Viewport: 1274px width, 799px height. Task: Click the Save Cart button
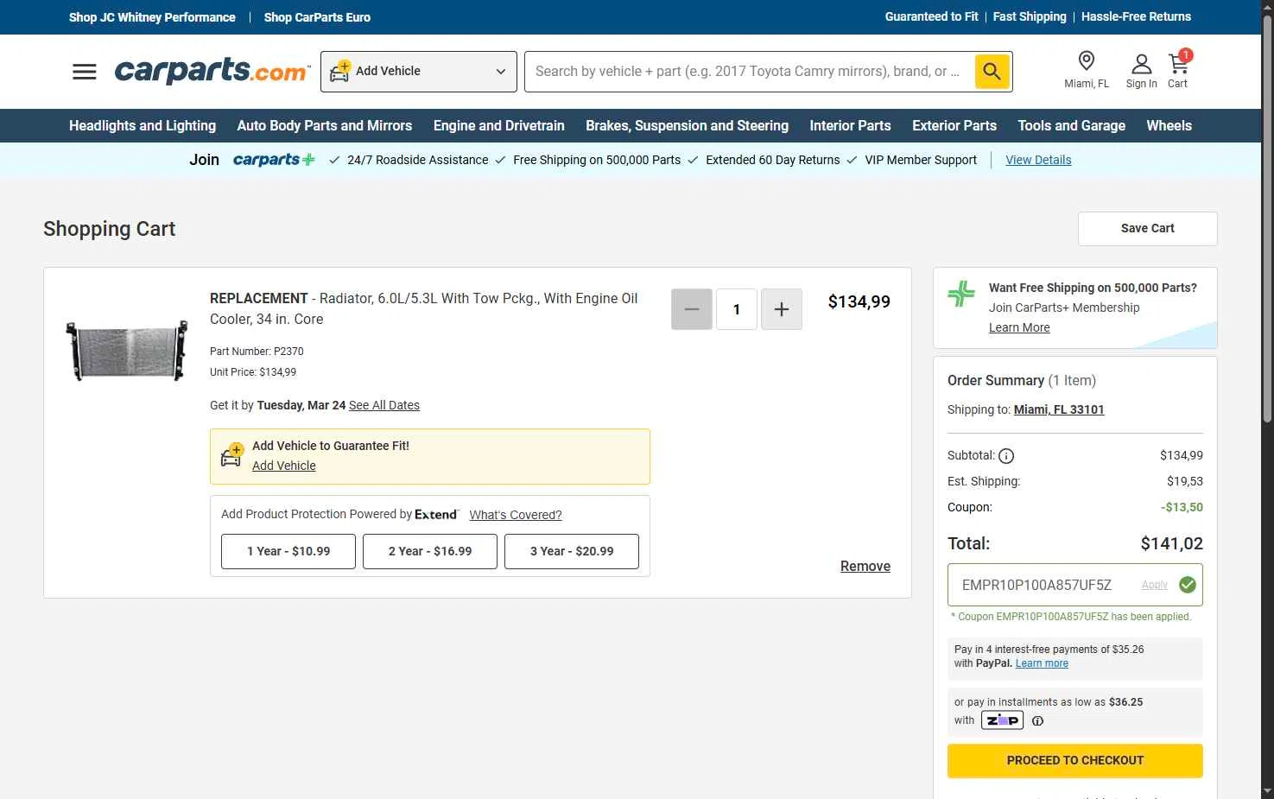pos(1148,229)
